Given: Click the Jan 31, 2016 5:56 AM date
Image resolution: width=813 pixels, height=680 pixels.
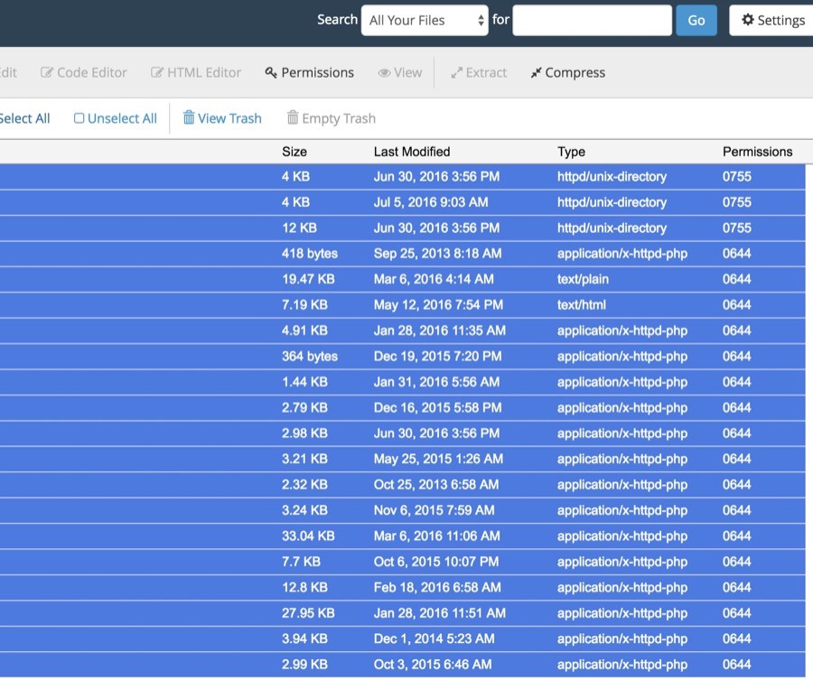Looking at the screenshot, I should point(436,382).
